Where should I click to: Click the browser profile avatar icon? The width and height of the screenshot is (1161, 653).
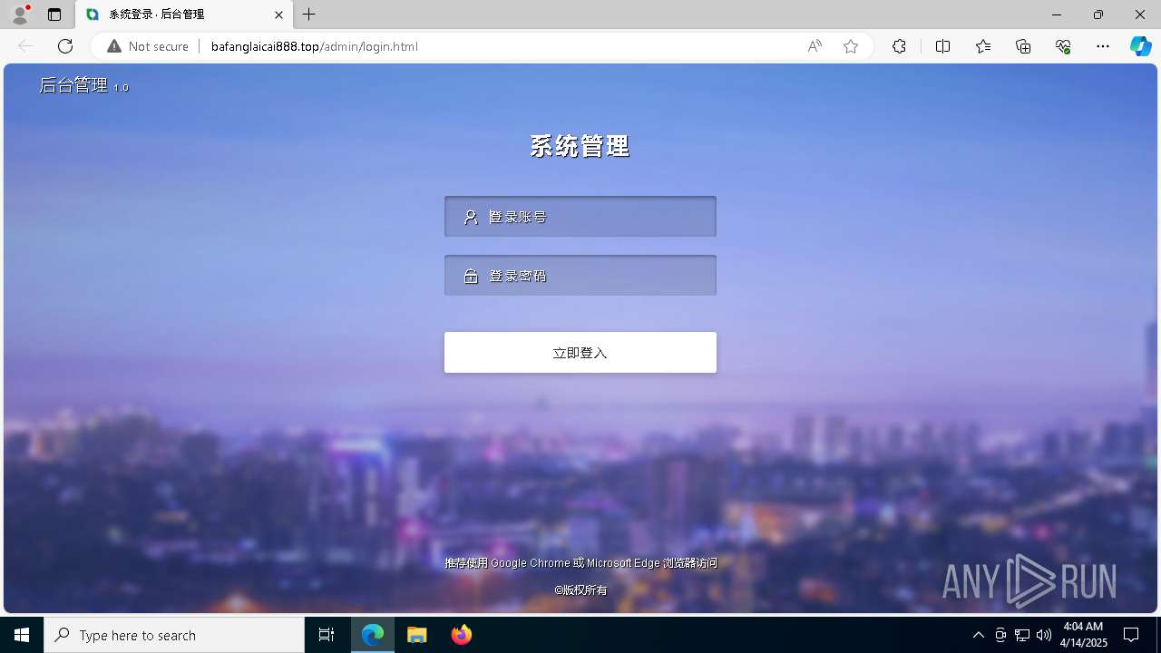click(20, 15)
